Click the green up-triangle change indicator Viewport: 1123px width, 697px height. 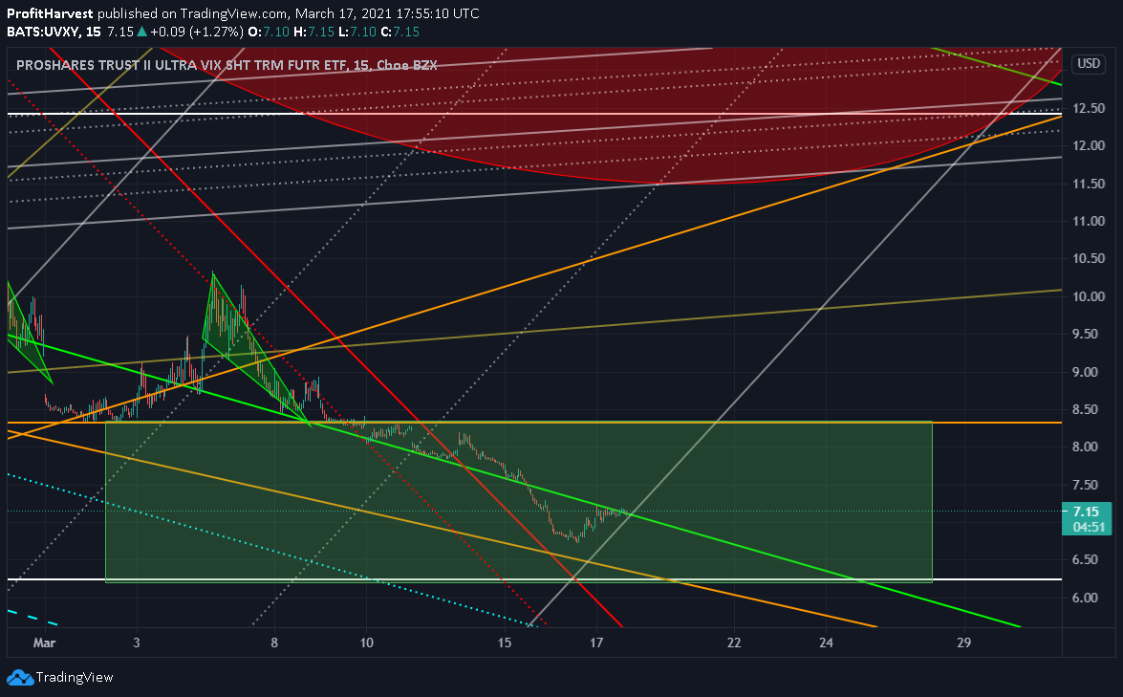[x=141, y=32]
